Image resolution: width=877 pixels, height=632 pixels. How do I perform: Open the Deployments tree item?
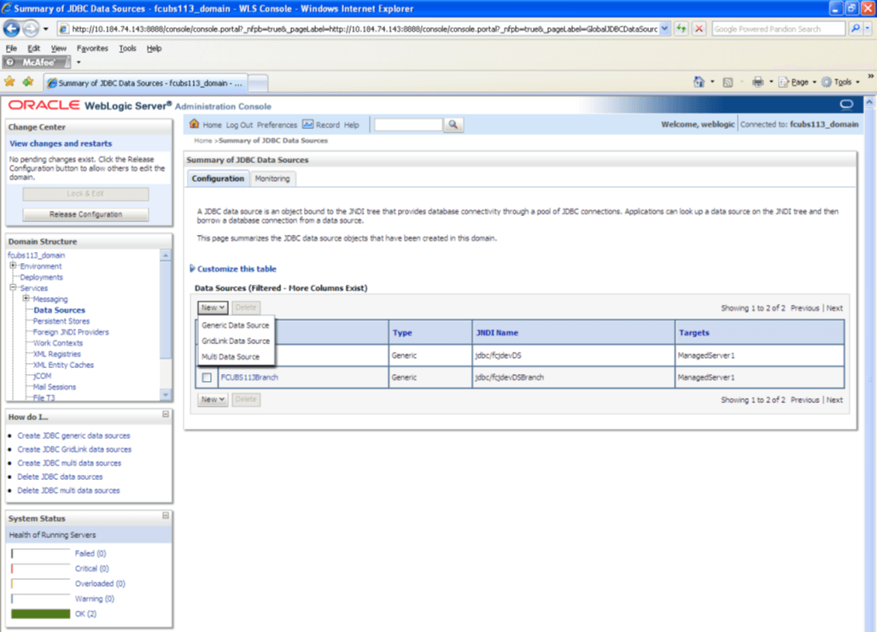[41, 277]
